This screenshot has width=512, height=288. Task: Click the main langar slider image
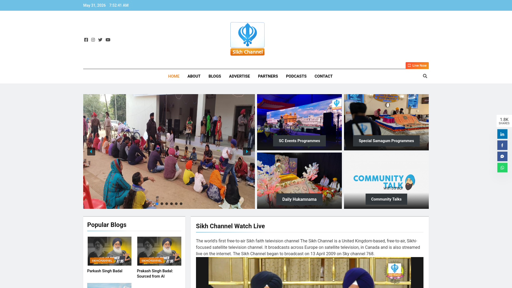pos(169,151)
